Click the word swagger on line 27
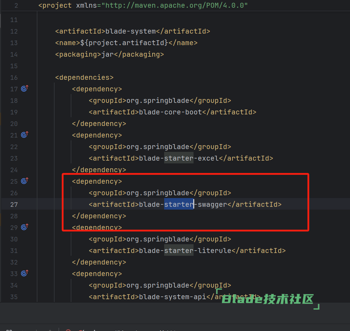This screenshot has width=350, height=331. pos(212,204)
